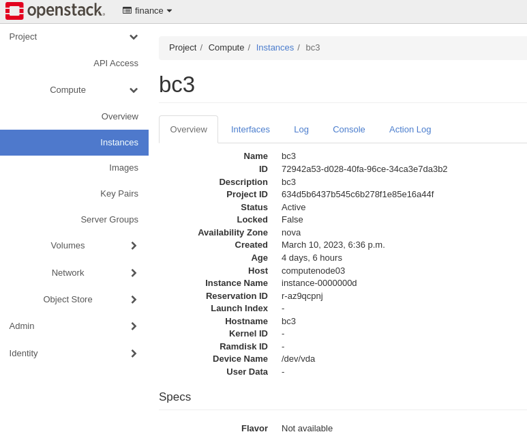
Task: Switch to the Interfaces tab
Action: [250, 130]
